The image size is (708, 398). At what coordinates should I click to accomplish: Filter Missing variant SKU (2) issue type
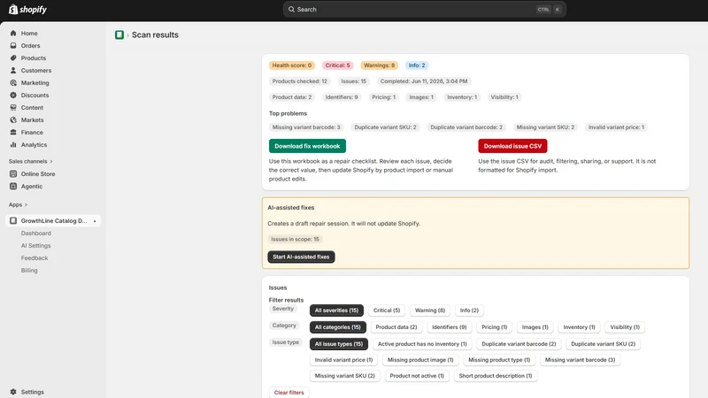coord(345,376)
